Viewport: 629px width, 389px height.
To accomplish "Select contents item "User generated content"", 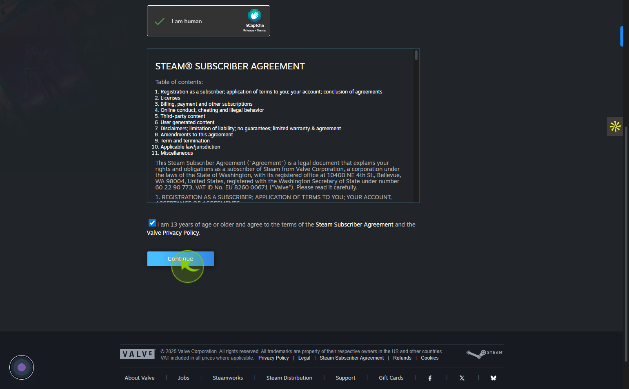I will pos(187,122).
